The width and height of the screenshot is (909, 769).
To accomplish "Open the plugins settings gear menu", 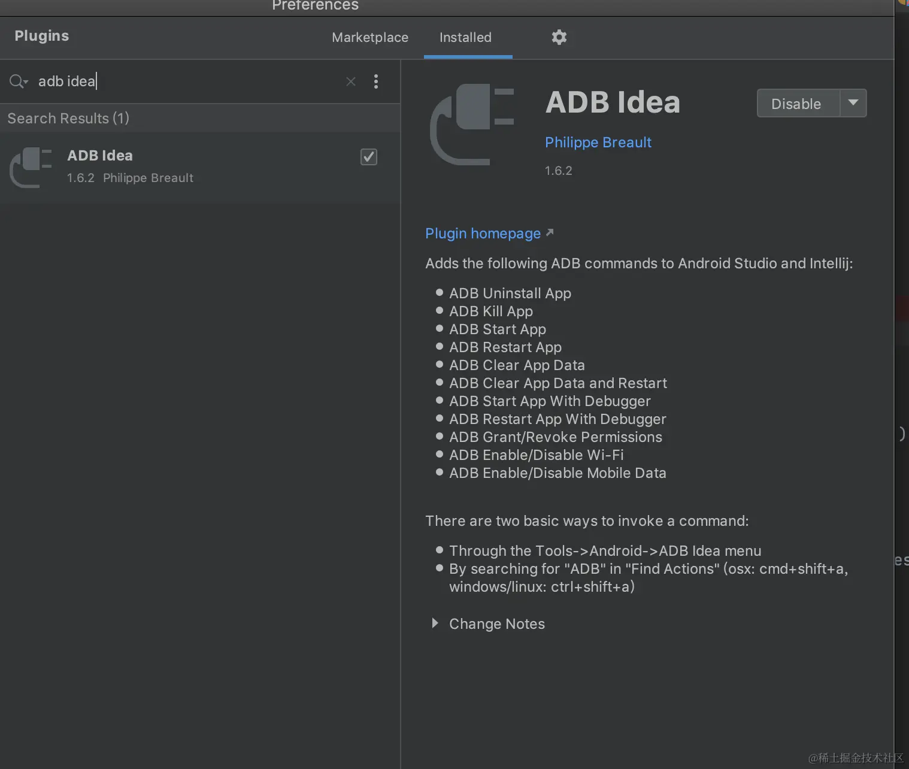I will pyautogui.click(x=559, y=37).
